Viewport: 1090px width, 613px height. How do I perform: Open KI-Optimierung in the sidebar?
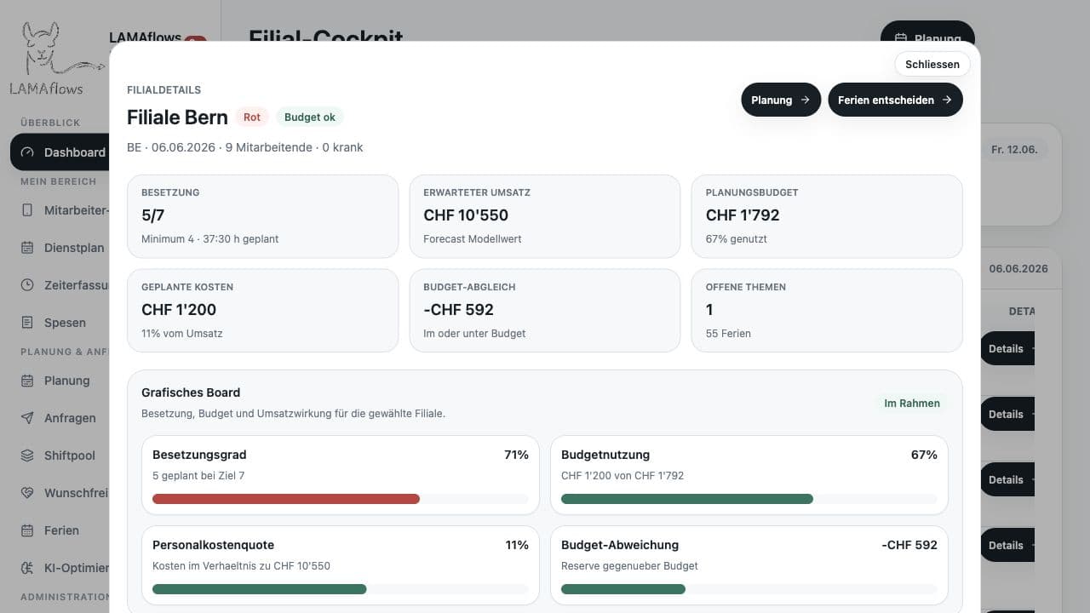(x=60, y=568)
